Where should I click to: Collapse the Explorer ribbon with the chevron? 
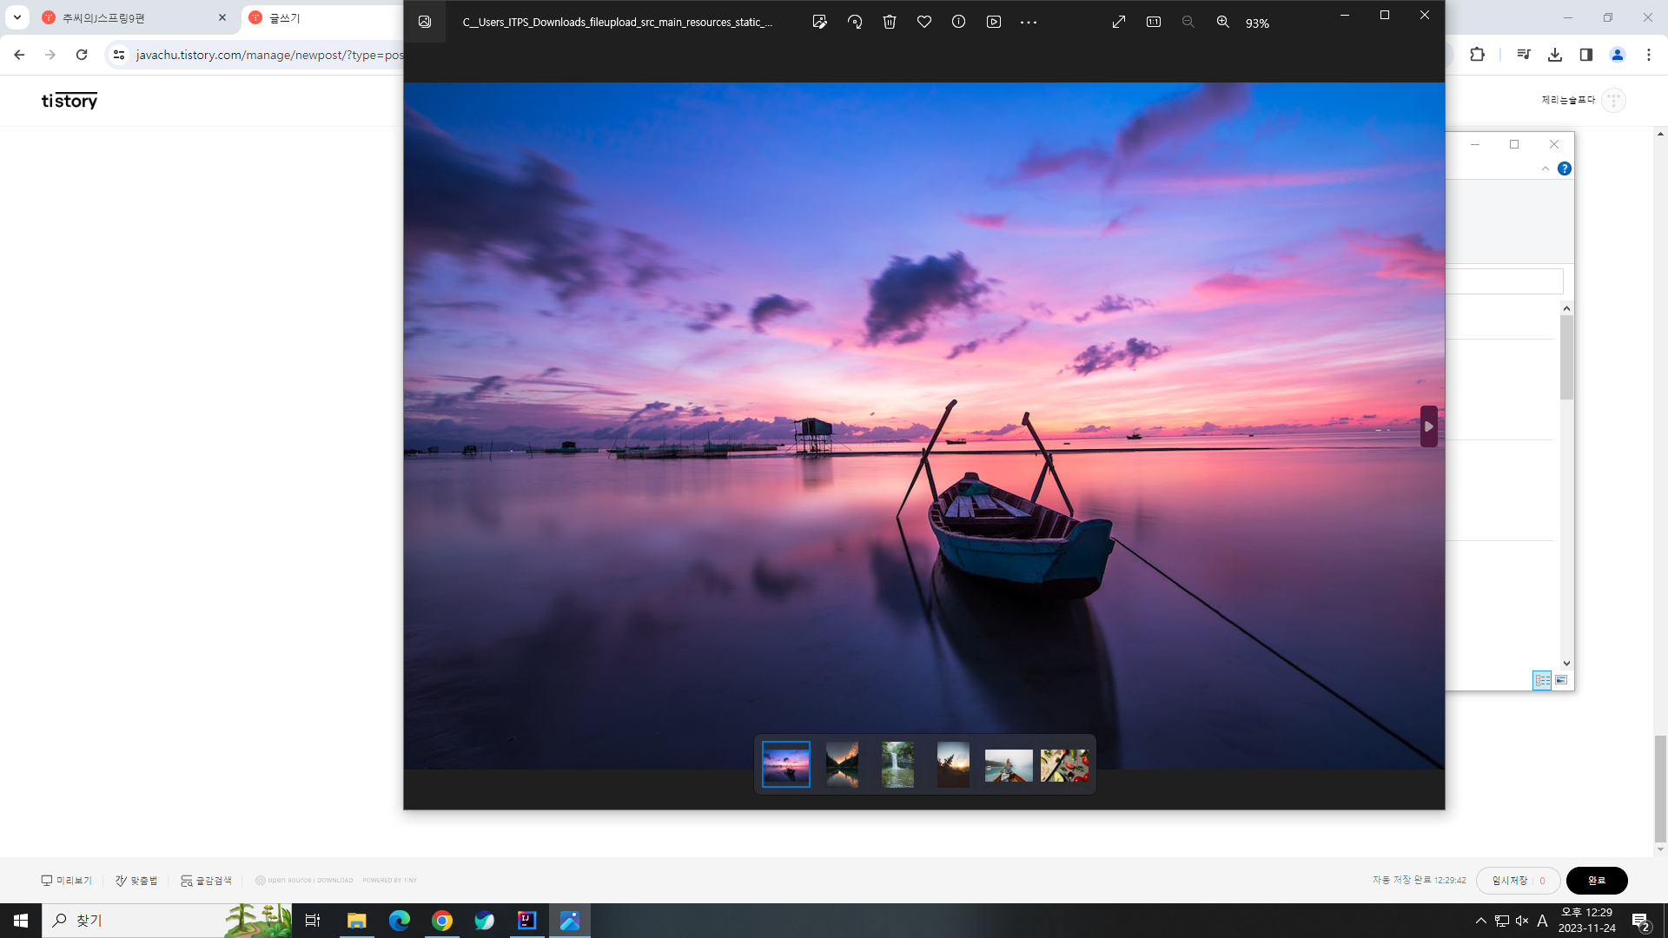1546,168
